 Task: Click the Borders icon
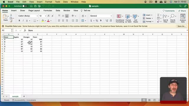[x=35, y=21]
